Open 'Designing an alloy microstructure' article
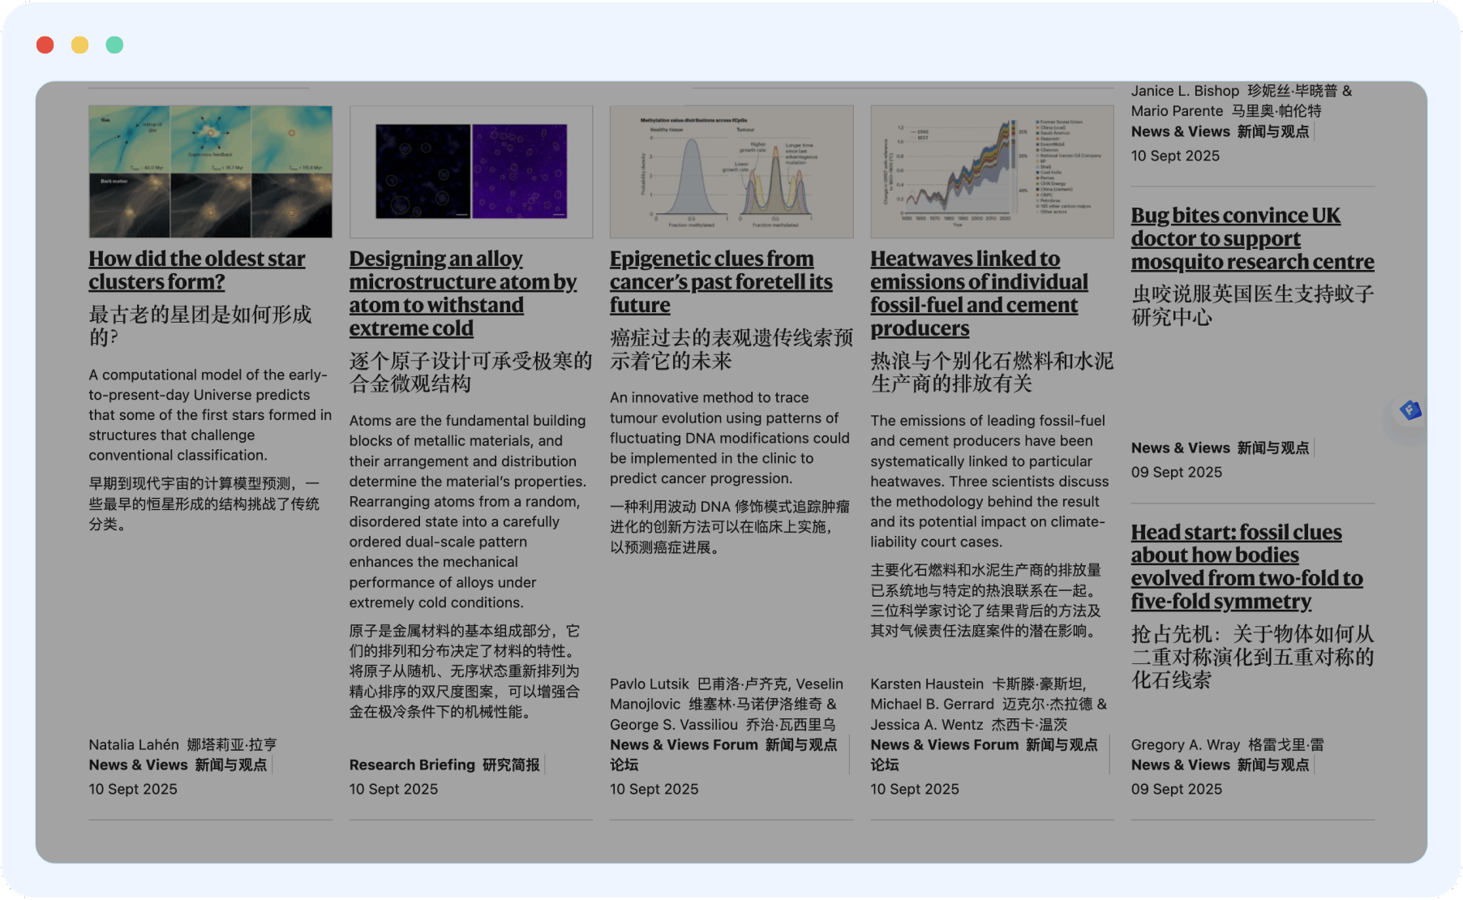The height and width of the screenshot is (900, 1463). (x=462, y=293)
